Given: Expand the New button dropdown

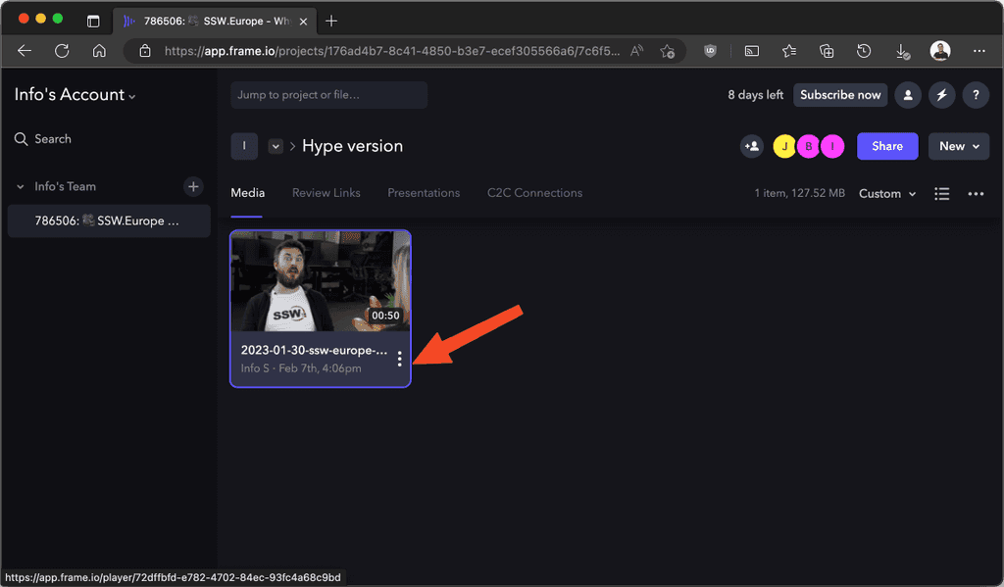Looking at the screenshot, I should (x=958, y=145).
